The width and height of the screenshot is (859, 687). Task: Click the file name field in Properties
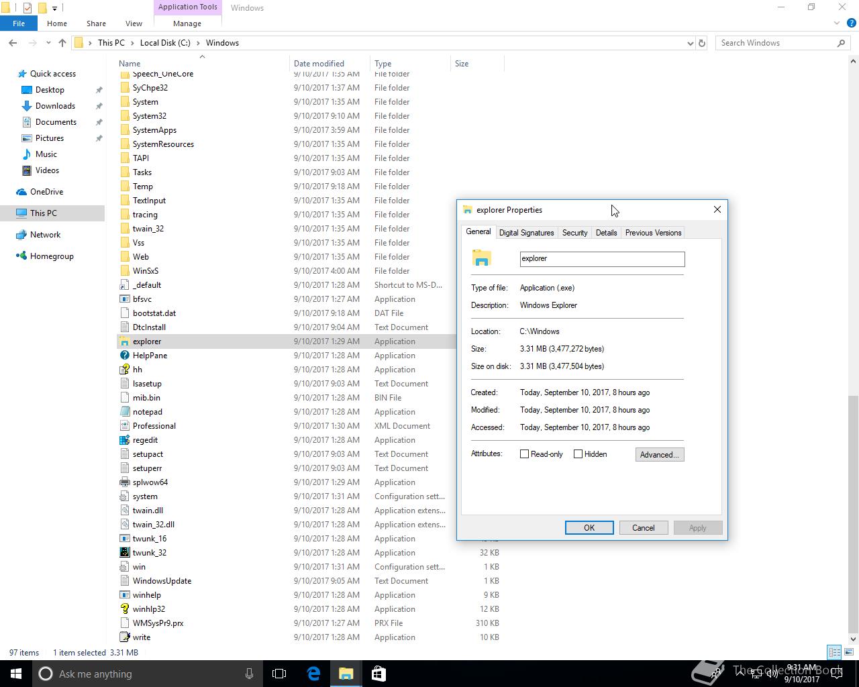[602, 259]
